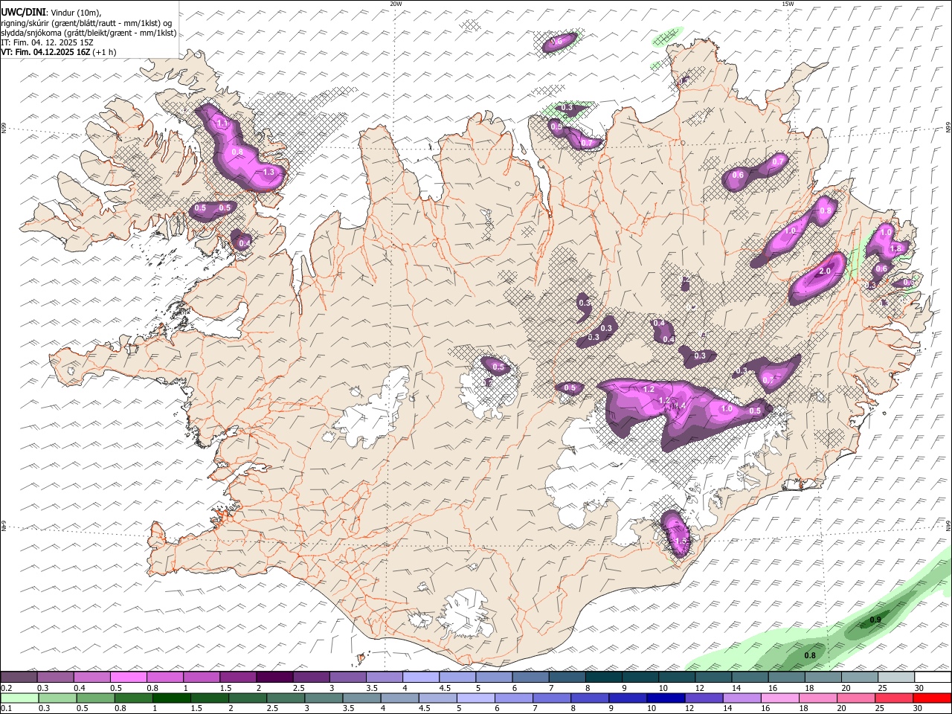Click the '1.4' precipitation label over the central highlands
This screenshot has width=952, height=714.
[x=678, y=406]
